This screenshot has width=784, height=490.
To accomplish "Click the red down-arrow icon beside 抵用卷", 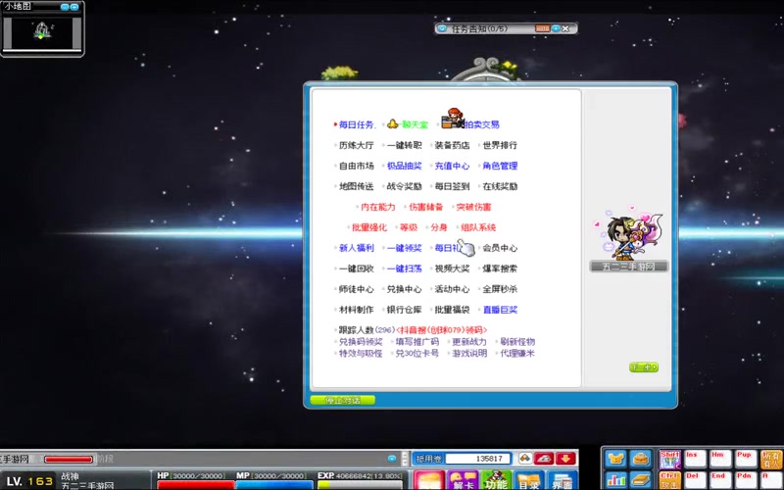I will [x=565, y=459].
